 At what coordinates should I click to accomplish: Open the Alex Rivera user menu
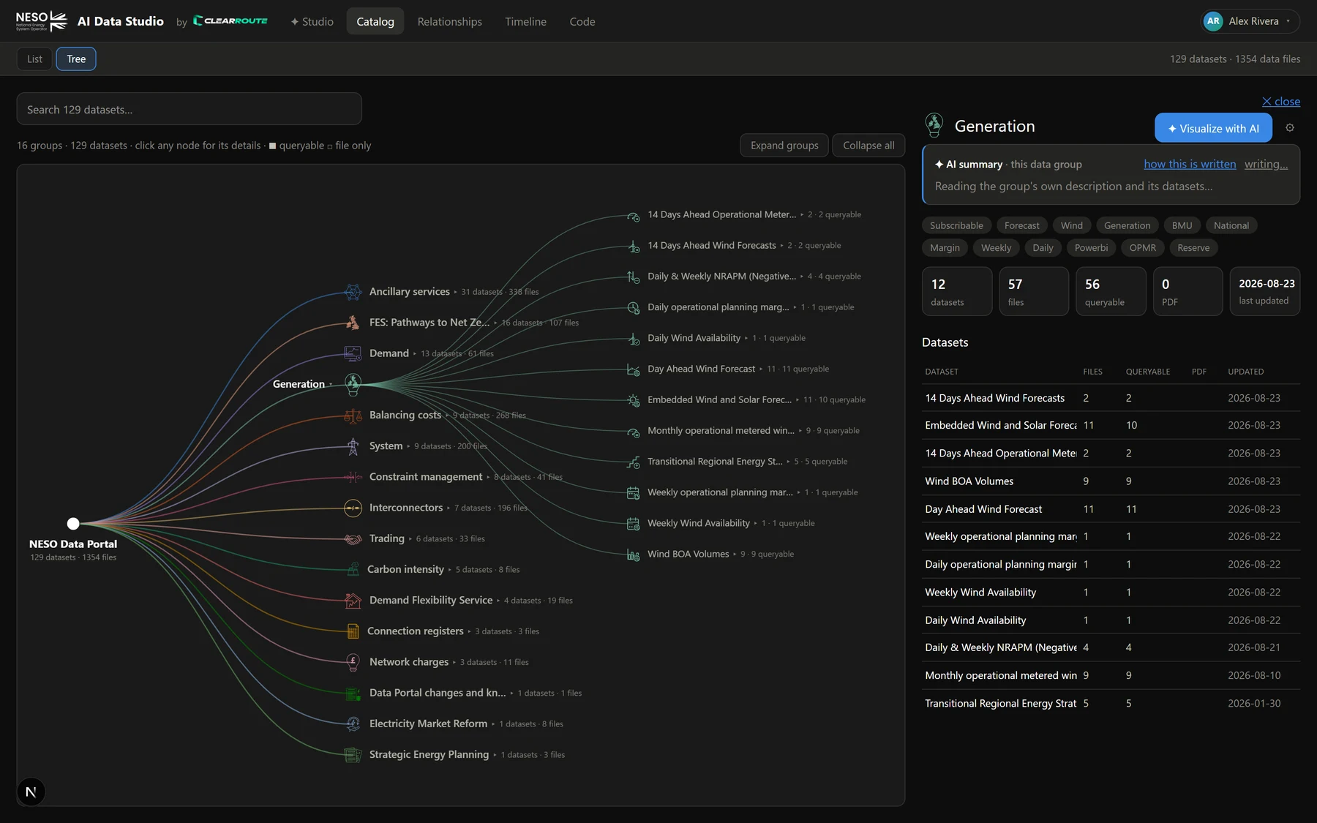point(1250,21)
